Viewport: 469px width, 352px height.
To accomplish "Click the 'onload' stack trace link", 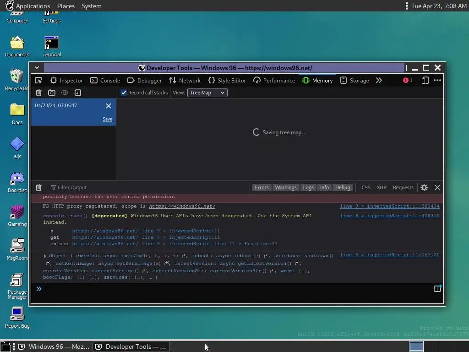I will [175, 244].
